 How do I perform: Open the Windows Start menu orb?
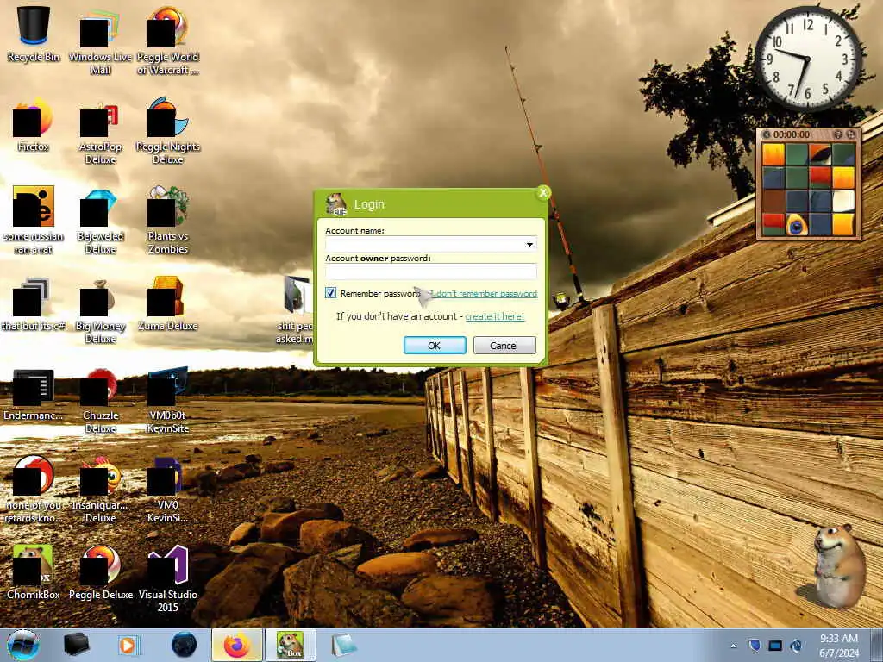(23, 646)
